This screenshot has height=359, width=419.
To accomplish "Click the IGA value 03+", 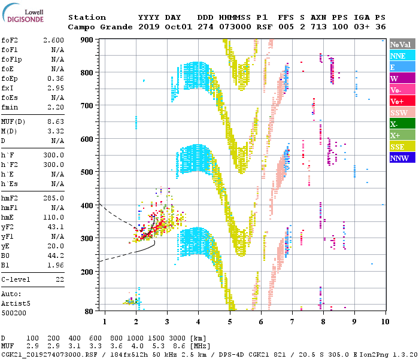I will coord(362,27).
